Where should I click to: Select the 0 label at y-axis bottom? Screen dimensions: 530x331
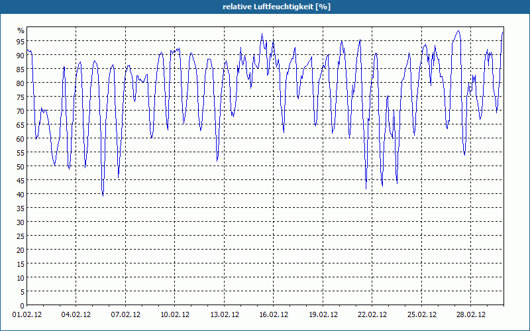click(23, 306)
